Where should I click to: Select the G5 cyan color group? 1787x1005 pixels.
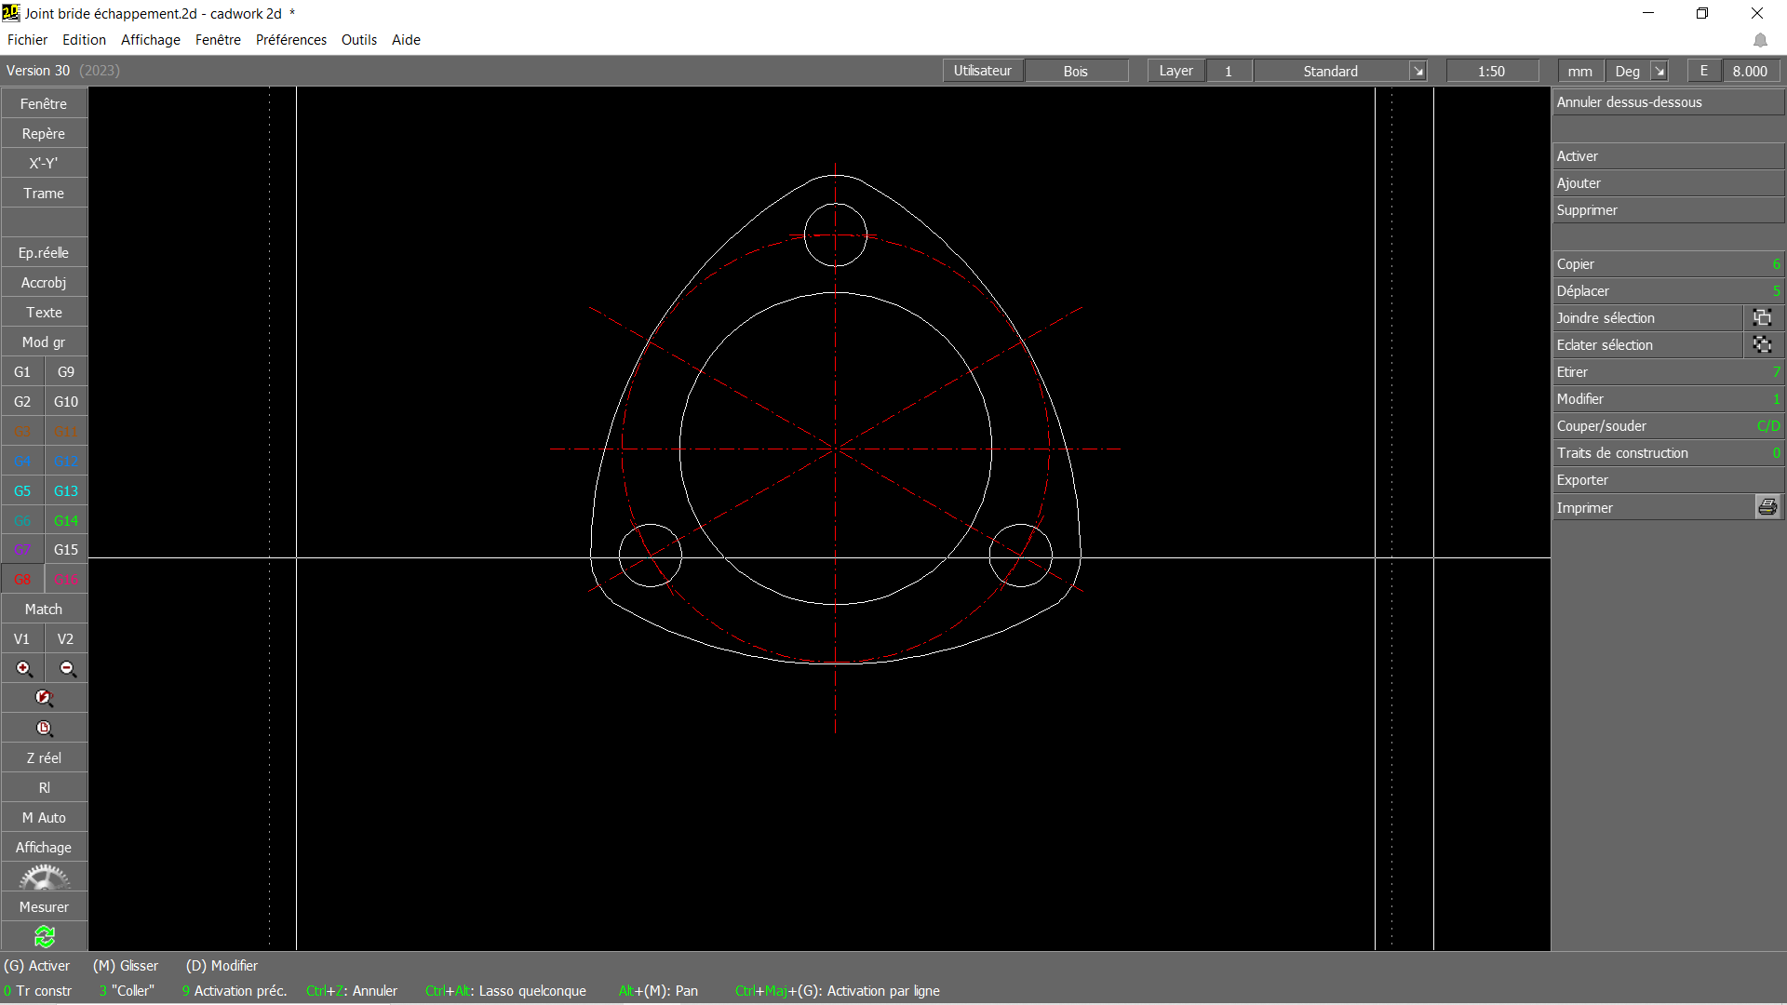pyautogui.click(x=22, y=490)
